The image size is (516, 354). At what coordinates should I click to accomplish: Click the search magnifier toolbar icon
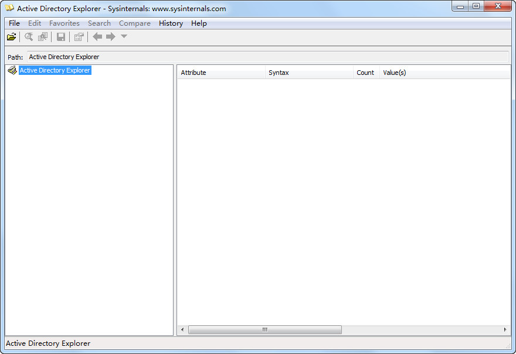[x=29, y=37]
